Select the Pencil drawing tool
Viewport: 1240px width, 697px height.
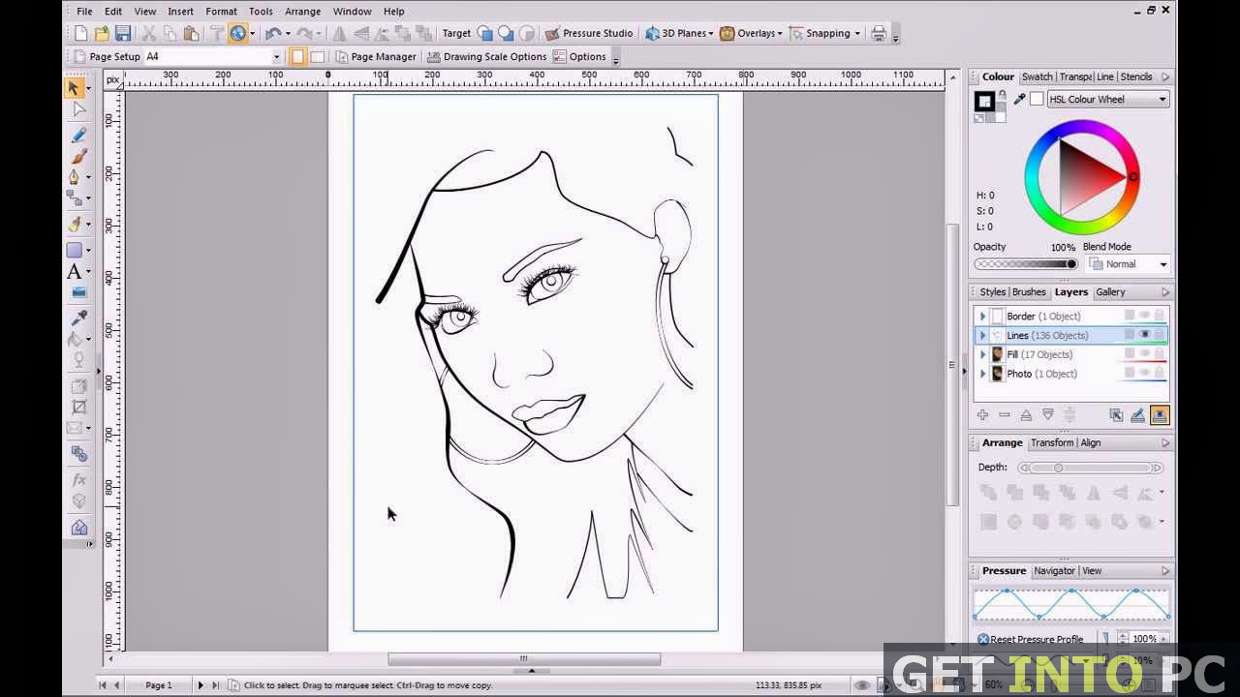[77, 135]
